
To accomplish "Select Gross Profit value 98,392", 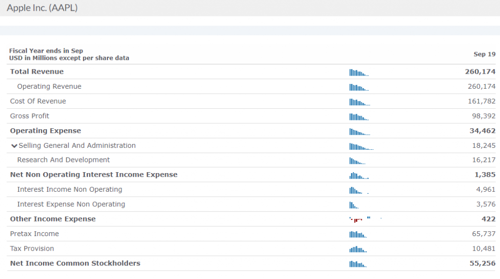I will pyautogui.click(x=484, y=116).
